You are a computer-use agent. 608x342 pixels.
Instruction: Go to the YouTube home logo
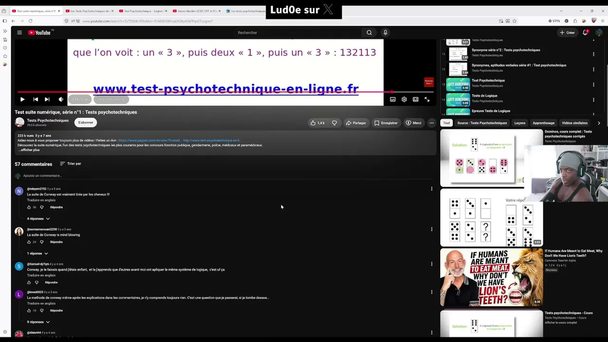coord(40,32)
